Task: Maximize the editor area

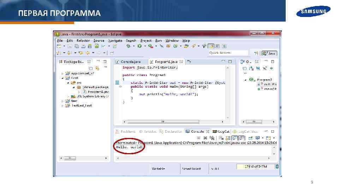Action: tap(230, 62)
